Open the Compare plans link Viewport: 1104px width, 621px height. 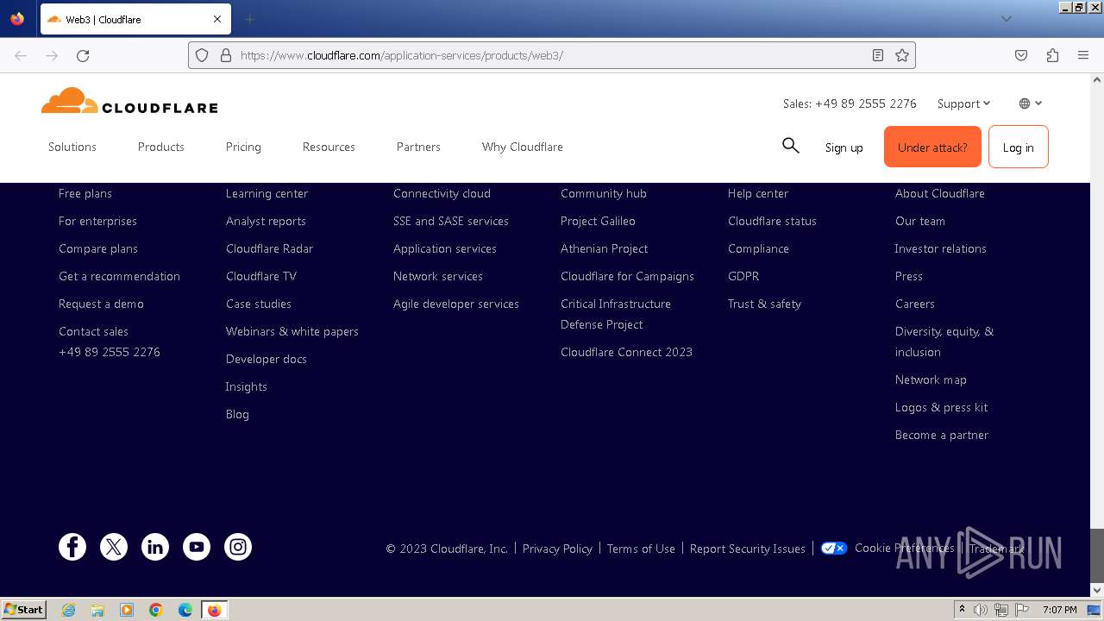coord(98,248)
